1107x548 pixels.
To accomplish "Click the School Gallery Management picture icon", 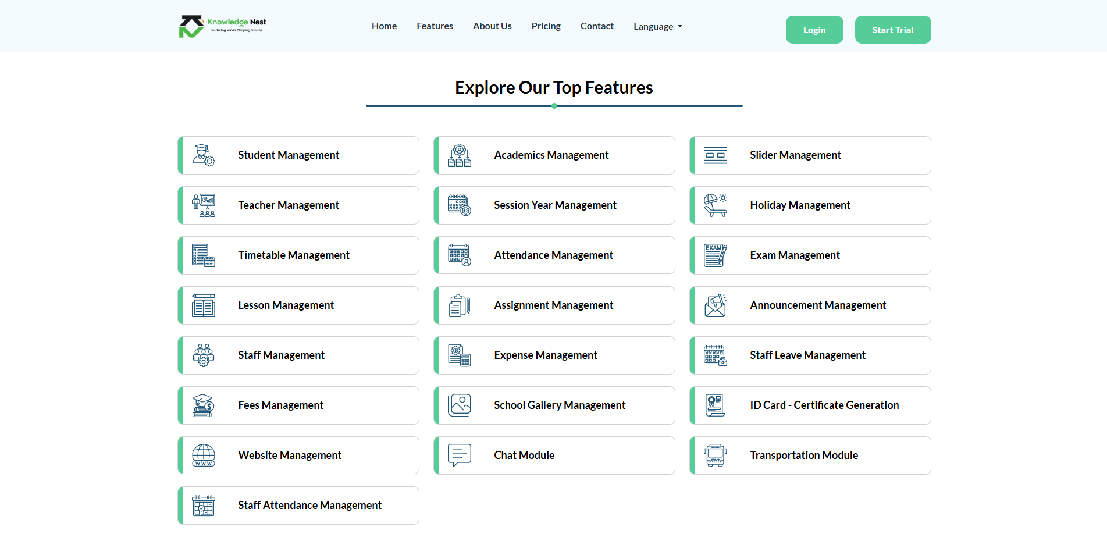I will (x=459, y=405).
